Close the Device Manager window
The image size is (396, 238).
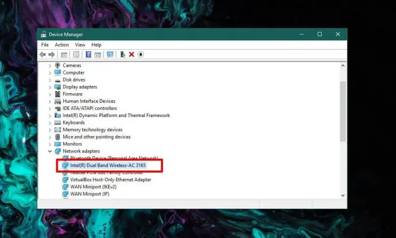click(338, 34)
